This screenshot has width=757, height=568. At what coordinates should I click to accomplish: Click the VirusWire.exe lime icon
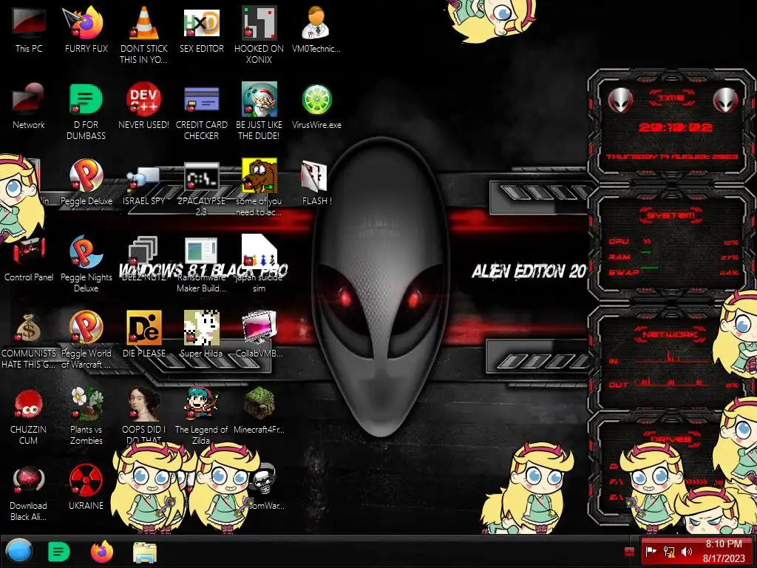point(316,99)
